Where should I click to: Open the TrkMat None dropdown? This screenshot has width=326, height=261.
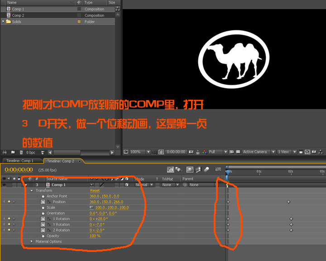coord(171,185)
